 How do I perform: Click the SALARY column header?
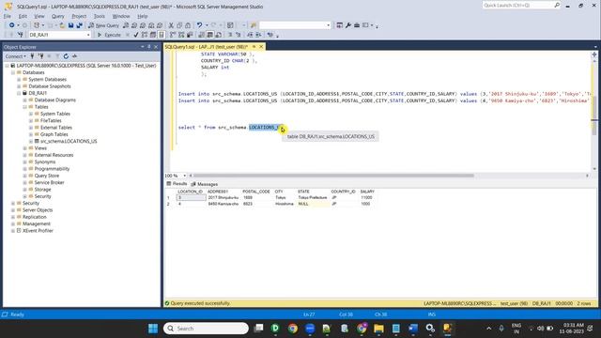pos(367,192)
